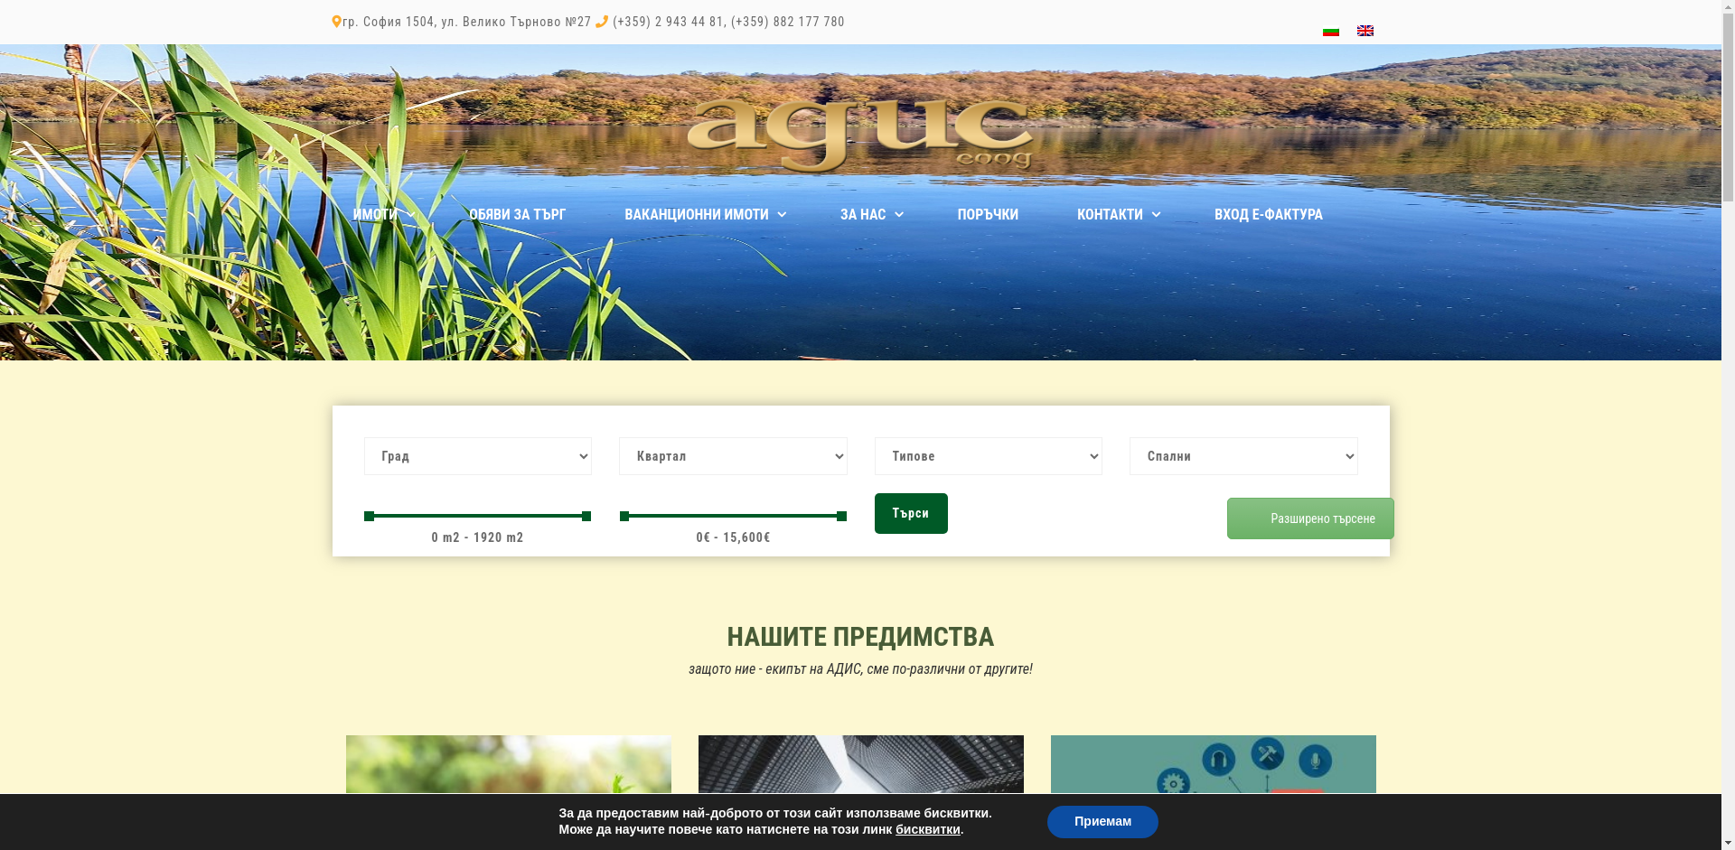The height and width of the screenshot is (850, 1735).
Task: Open the Спални dropdown
Action: (1243, 456)
